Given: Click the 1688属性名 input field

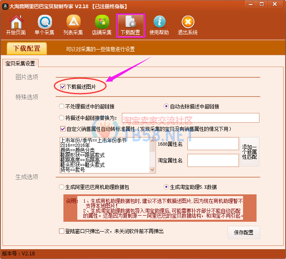Looking at the screenshot, I should (x=213, y=144).
